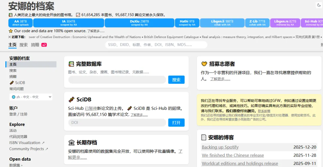Open the DuXiu 298TB dataset bar
This screenshot has width=323, height=167.
coord(139,23)
